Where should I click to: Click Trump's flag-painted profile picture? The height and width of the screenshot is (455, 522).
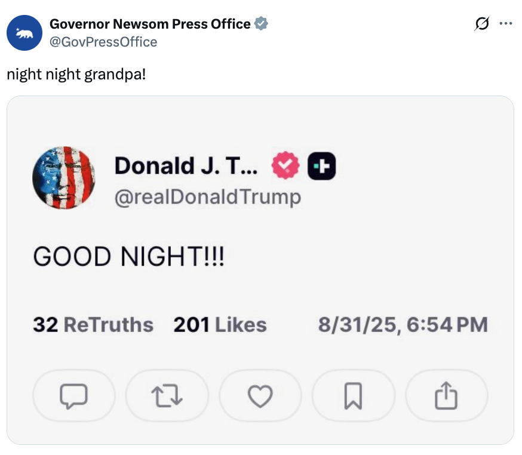coord(63,178)
